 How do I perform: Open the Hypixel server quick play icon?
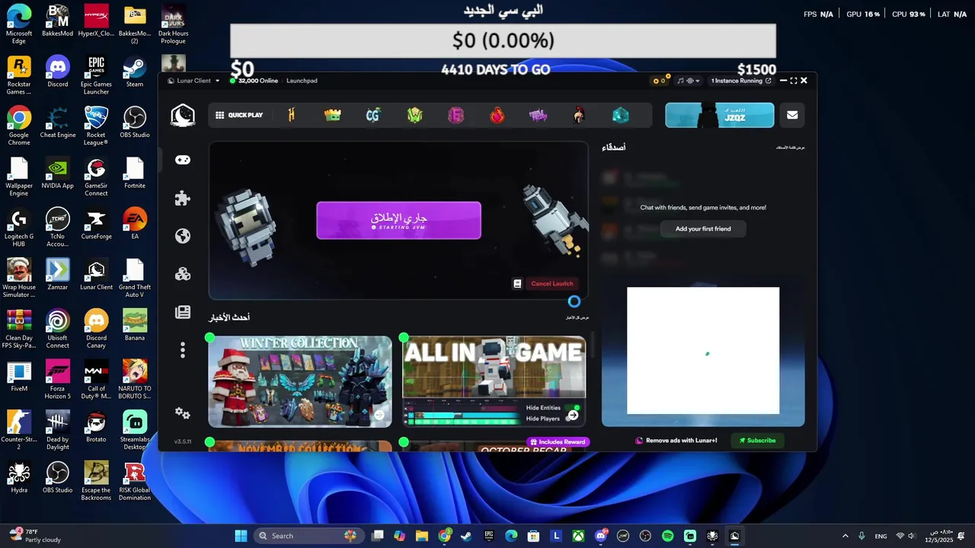[291, 115]
